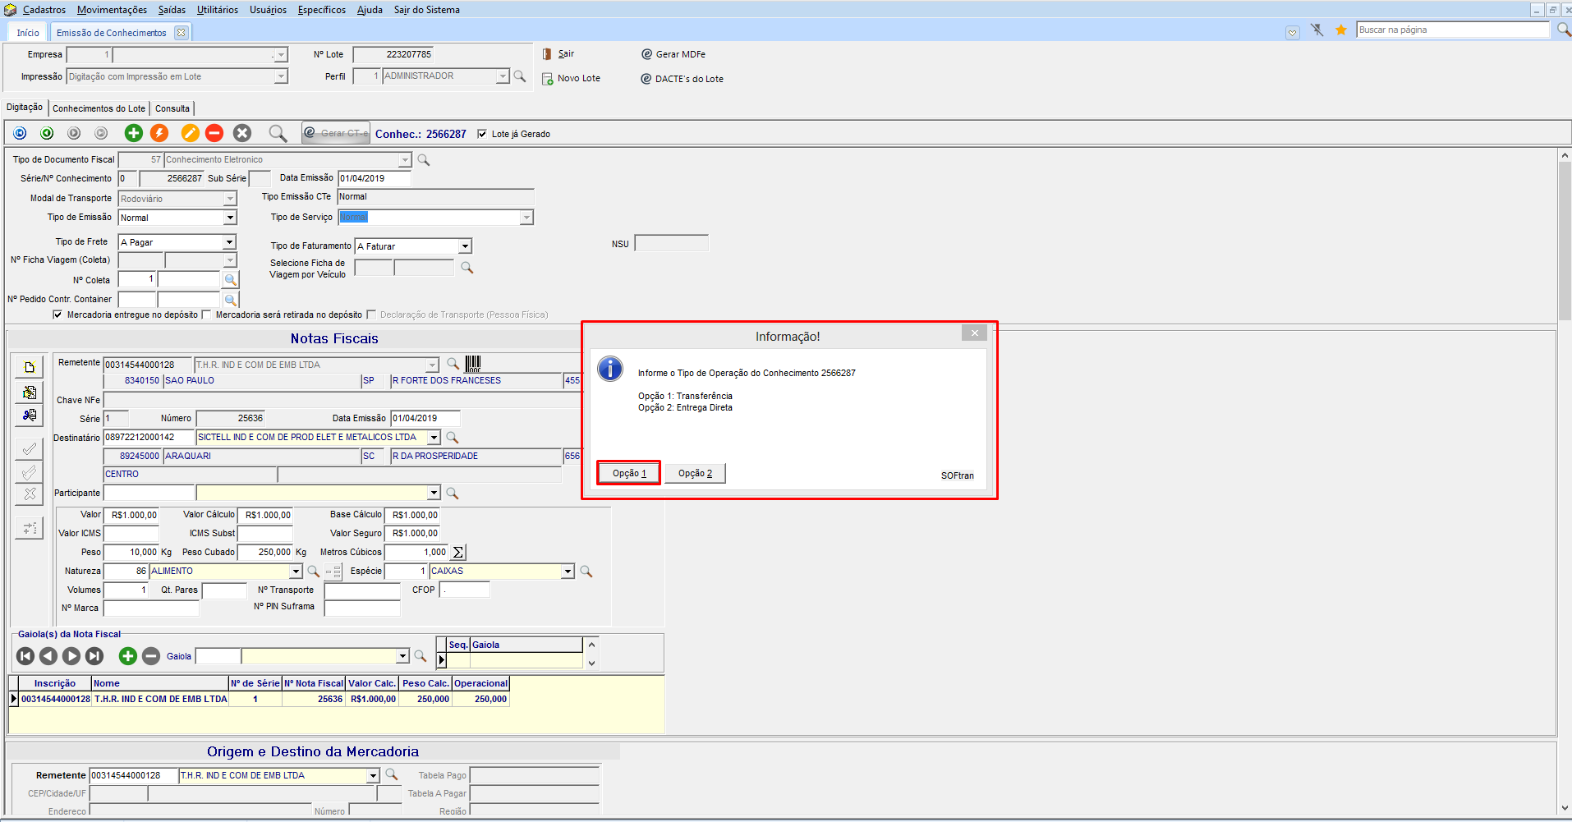Viewport: 1572px width, 822px height.
Task: Click the yellow pencil edit icon
Action: 190,133
